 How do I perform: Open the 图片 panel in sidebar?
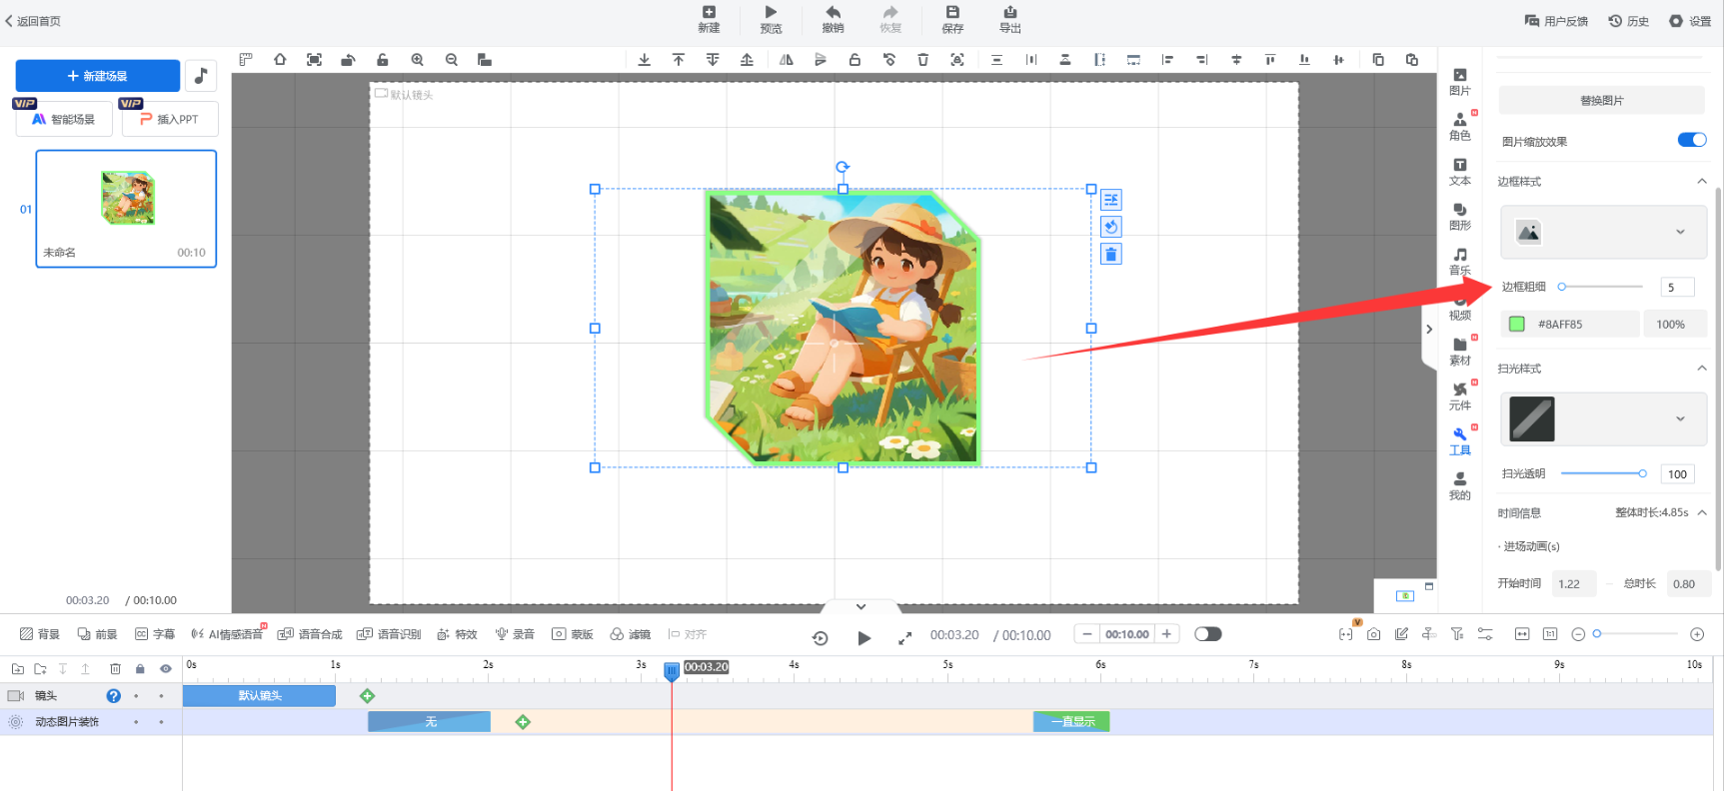(x=1459, y=81)
